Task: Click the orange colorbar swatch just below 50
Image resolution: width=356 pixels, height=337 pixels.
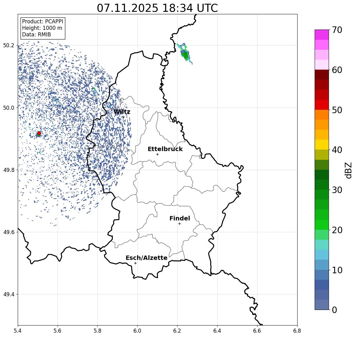Action: point(322,115)
